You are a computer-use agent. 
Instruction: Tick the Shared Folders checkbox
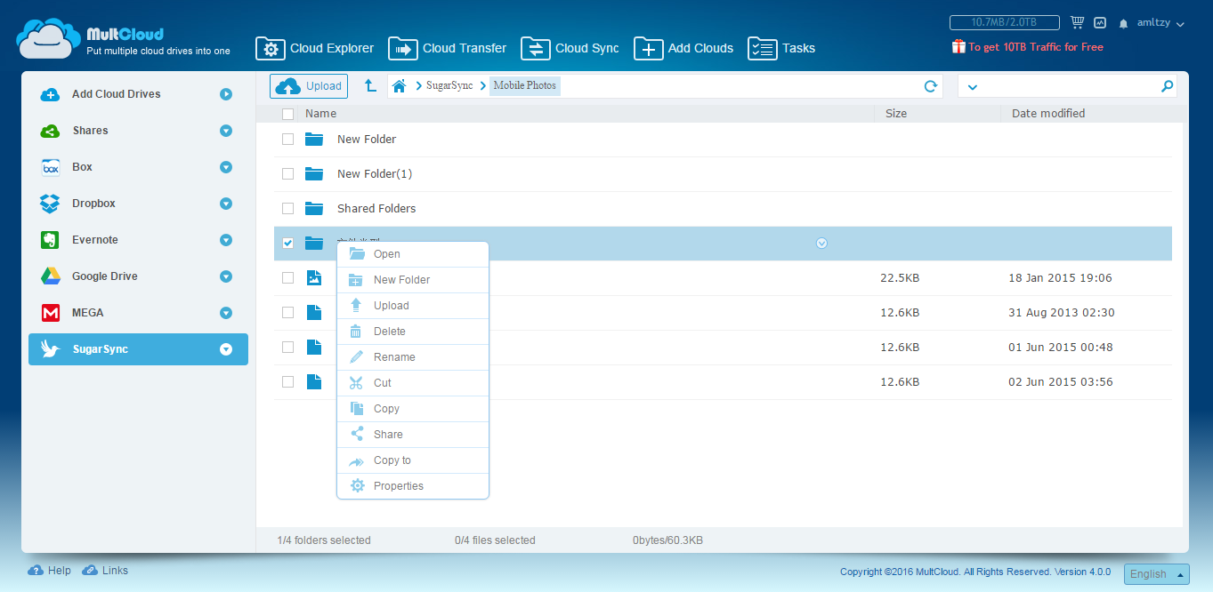[x=287, y=209]
